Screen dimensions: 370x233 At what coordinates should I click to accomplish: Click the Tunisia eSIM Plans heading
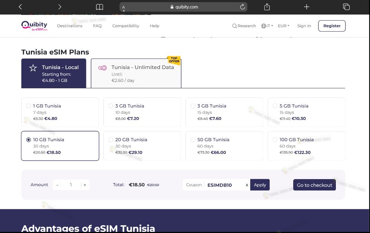tap(55, 52)
